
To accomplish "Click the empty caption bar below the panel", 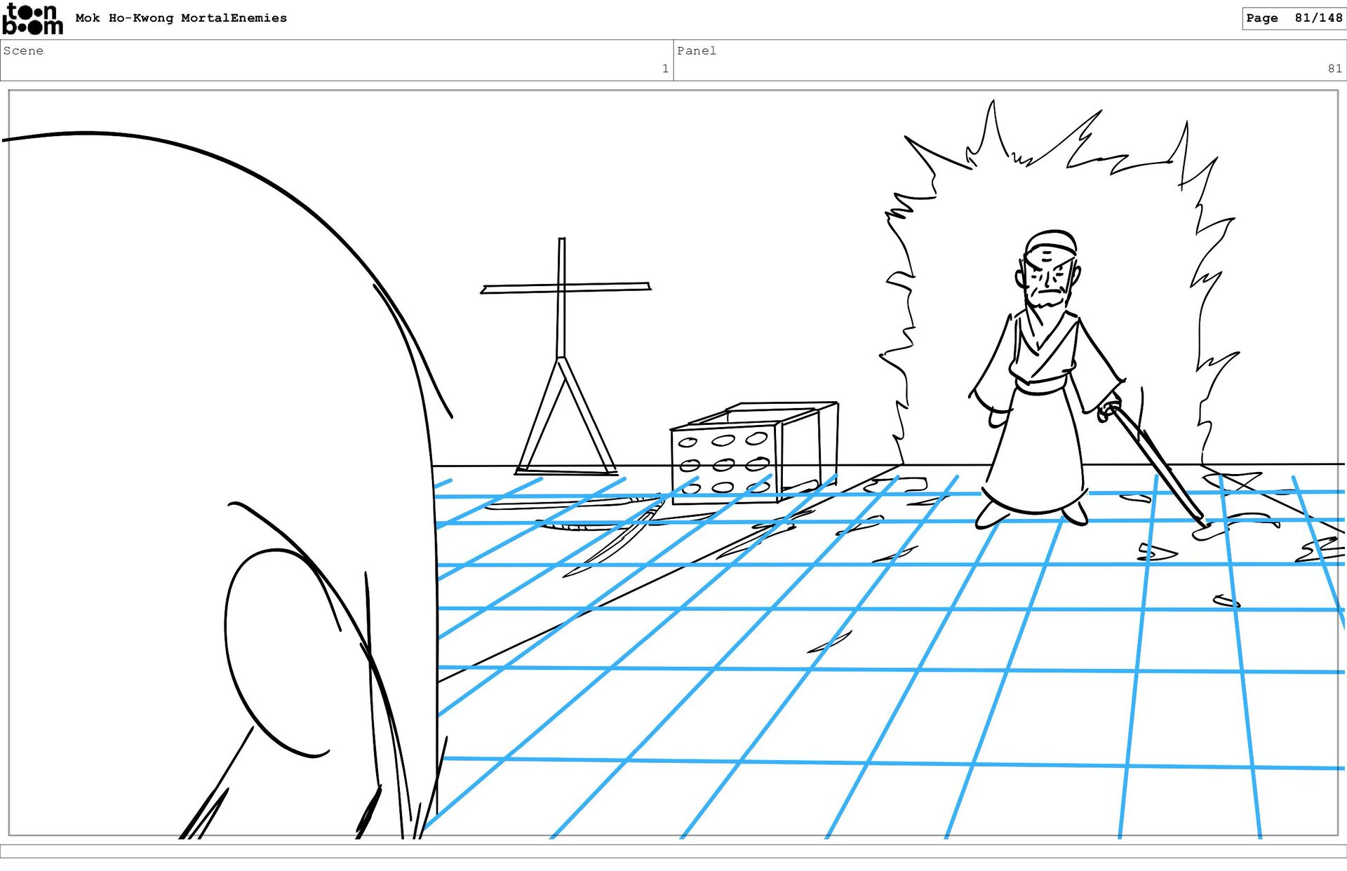I will pyautogui.click(x=673, y=851).
